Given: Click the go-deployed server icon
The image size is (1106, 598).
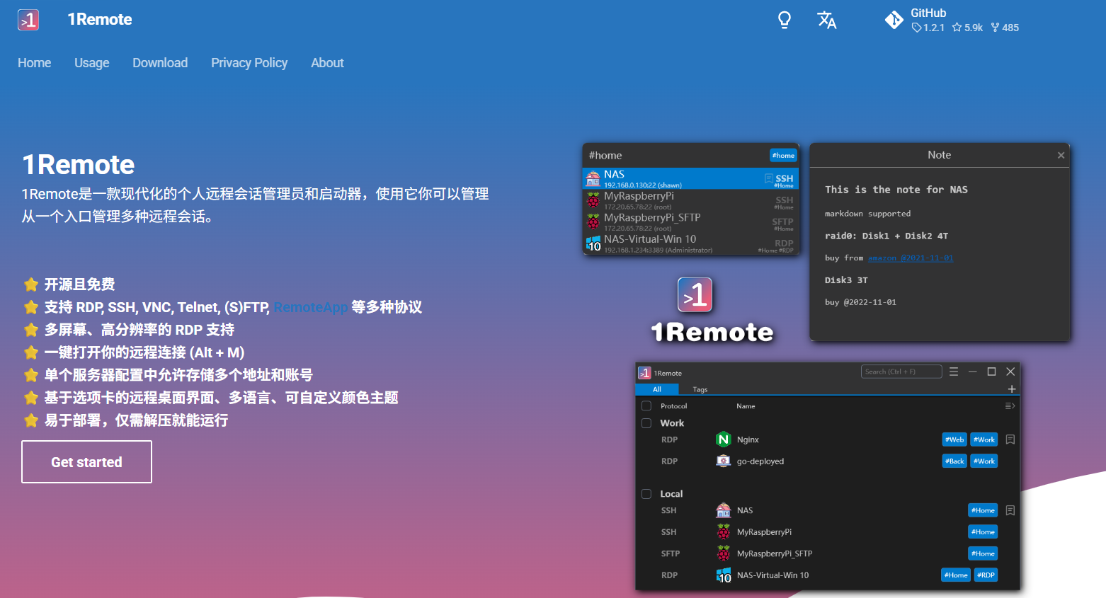Looking at the screenshot, I should point(723,461).
